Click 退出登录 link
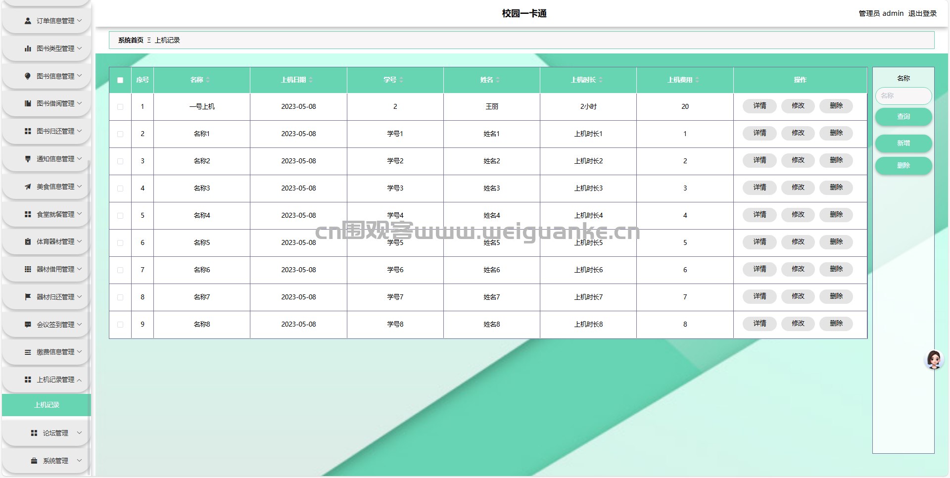Screen dimensions: 950x478 point(922,13)
